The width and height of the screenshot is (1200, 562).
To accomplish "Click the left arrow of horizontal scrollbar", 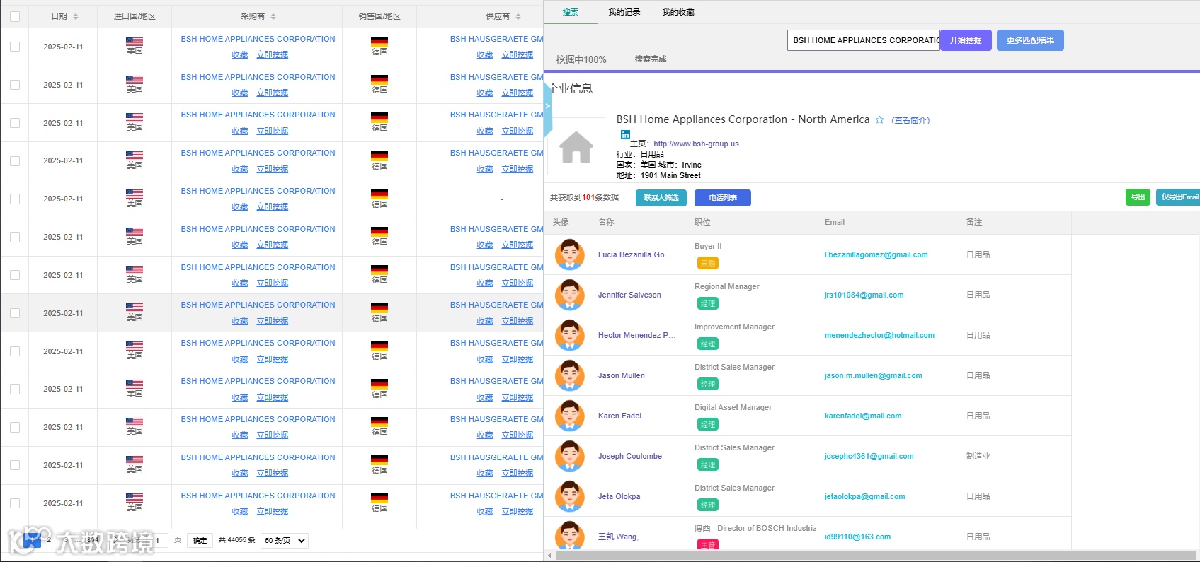I will point(550,556).
